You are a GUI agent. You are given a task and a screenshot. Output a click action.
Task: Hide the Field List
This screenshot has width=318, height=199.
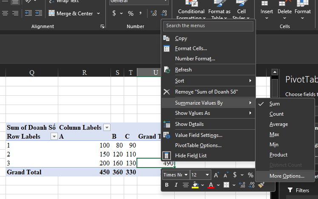[190, 155]
